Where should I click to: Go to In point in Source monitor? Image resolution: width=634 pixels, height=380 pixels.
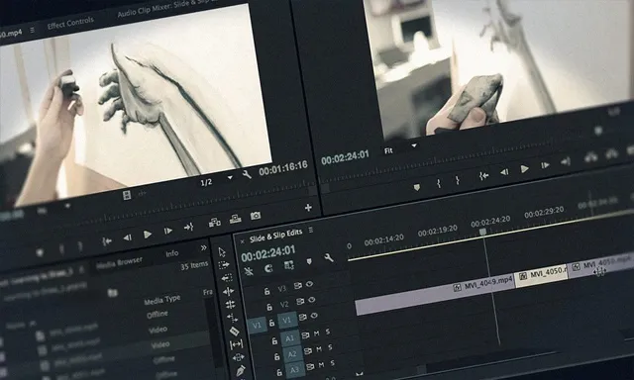coord(107,241)
